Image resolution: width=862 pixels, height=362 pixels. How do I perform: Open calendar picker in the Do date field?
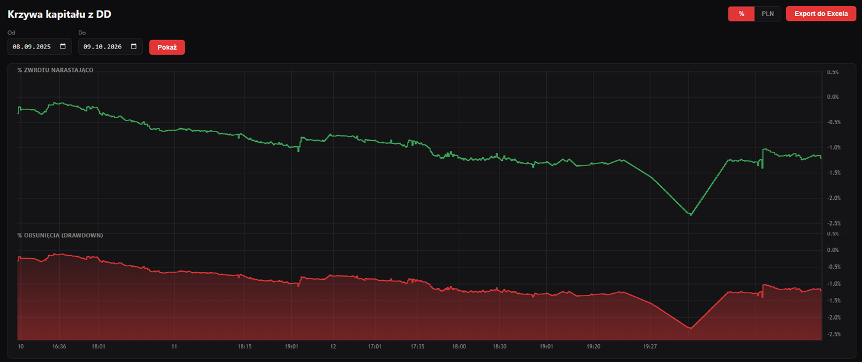[134, 47]
